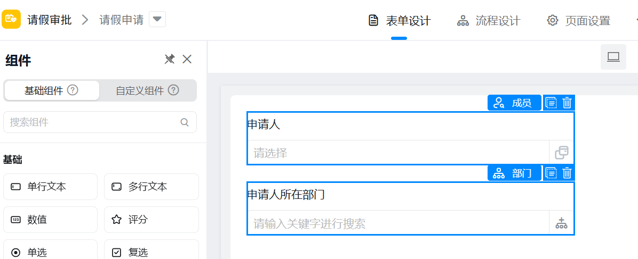Click the help icon beside 自定义组件
Screen dimensions: 638x259
tap(173, 90)
